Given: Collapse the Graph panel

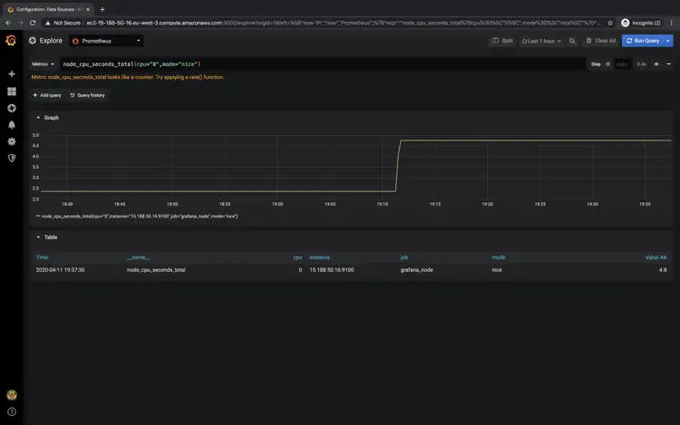Looking at the screenshot, I should coord(47,118).
